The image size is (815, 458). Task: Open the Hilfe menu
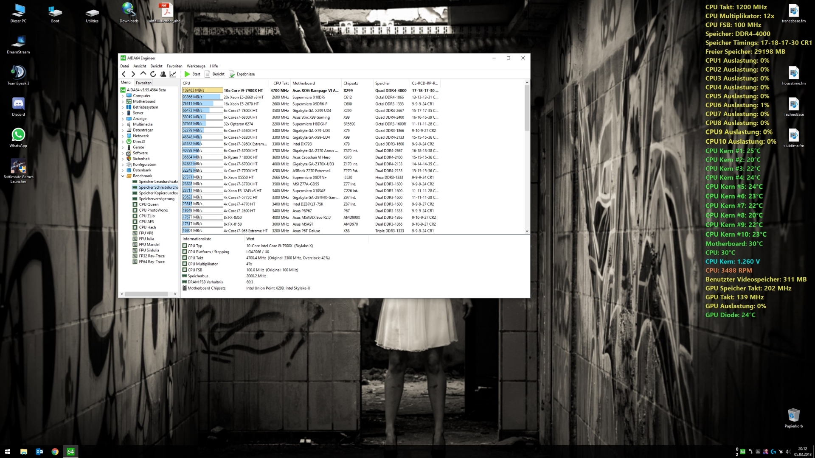point(214,66)
